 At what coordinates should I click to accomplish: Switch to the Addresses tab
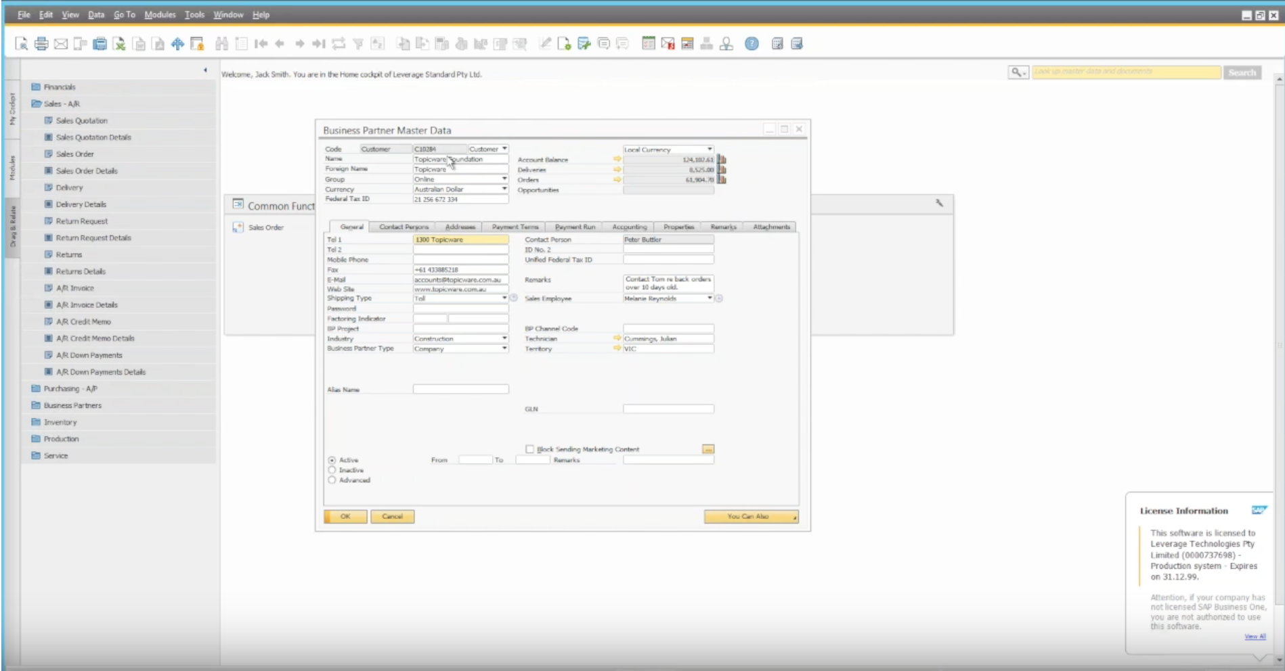pos(460,227)
